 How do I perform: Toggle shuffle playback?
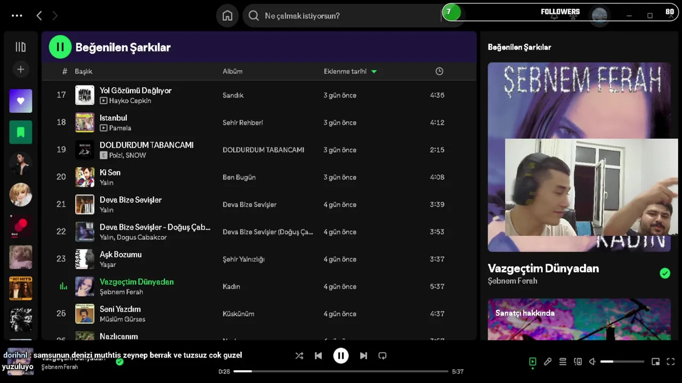[299, 356]
